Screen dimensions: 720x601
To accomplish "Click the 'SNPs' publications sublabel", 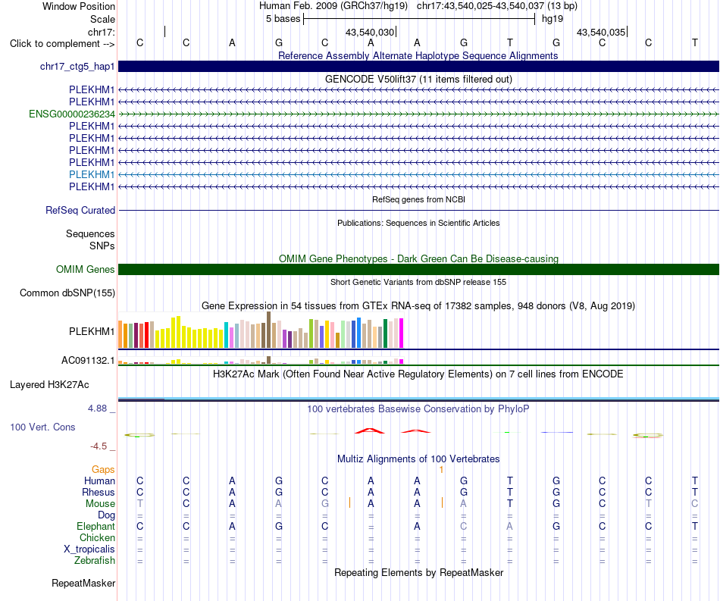I will [102, 246].
